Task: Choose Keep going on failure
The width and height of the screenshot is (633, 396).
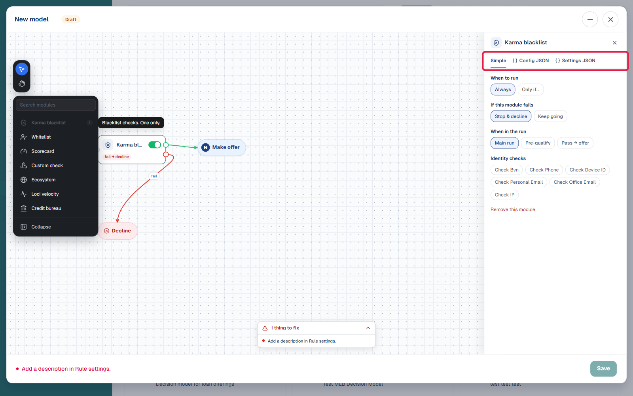Action: [550, 116]
